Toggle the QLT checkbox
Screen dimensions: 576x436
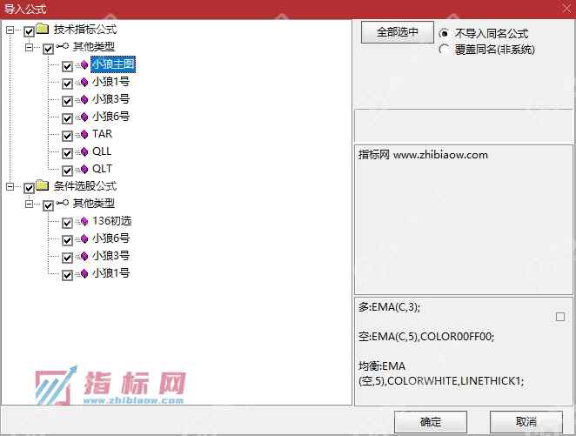(67, 171)
